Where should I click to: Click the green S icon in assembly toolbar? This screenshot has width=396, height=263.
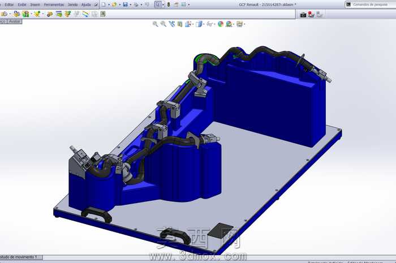click(103, 14)
